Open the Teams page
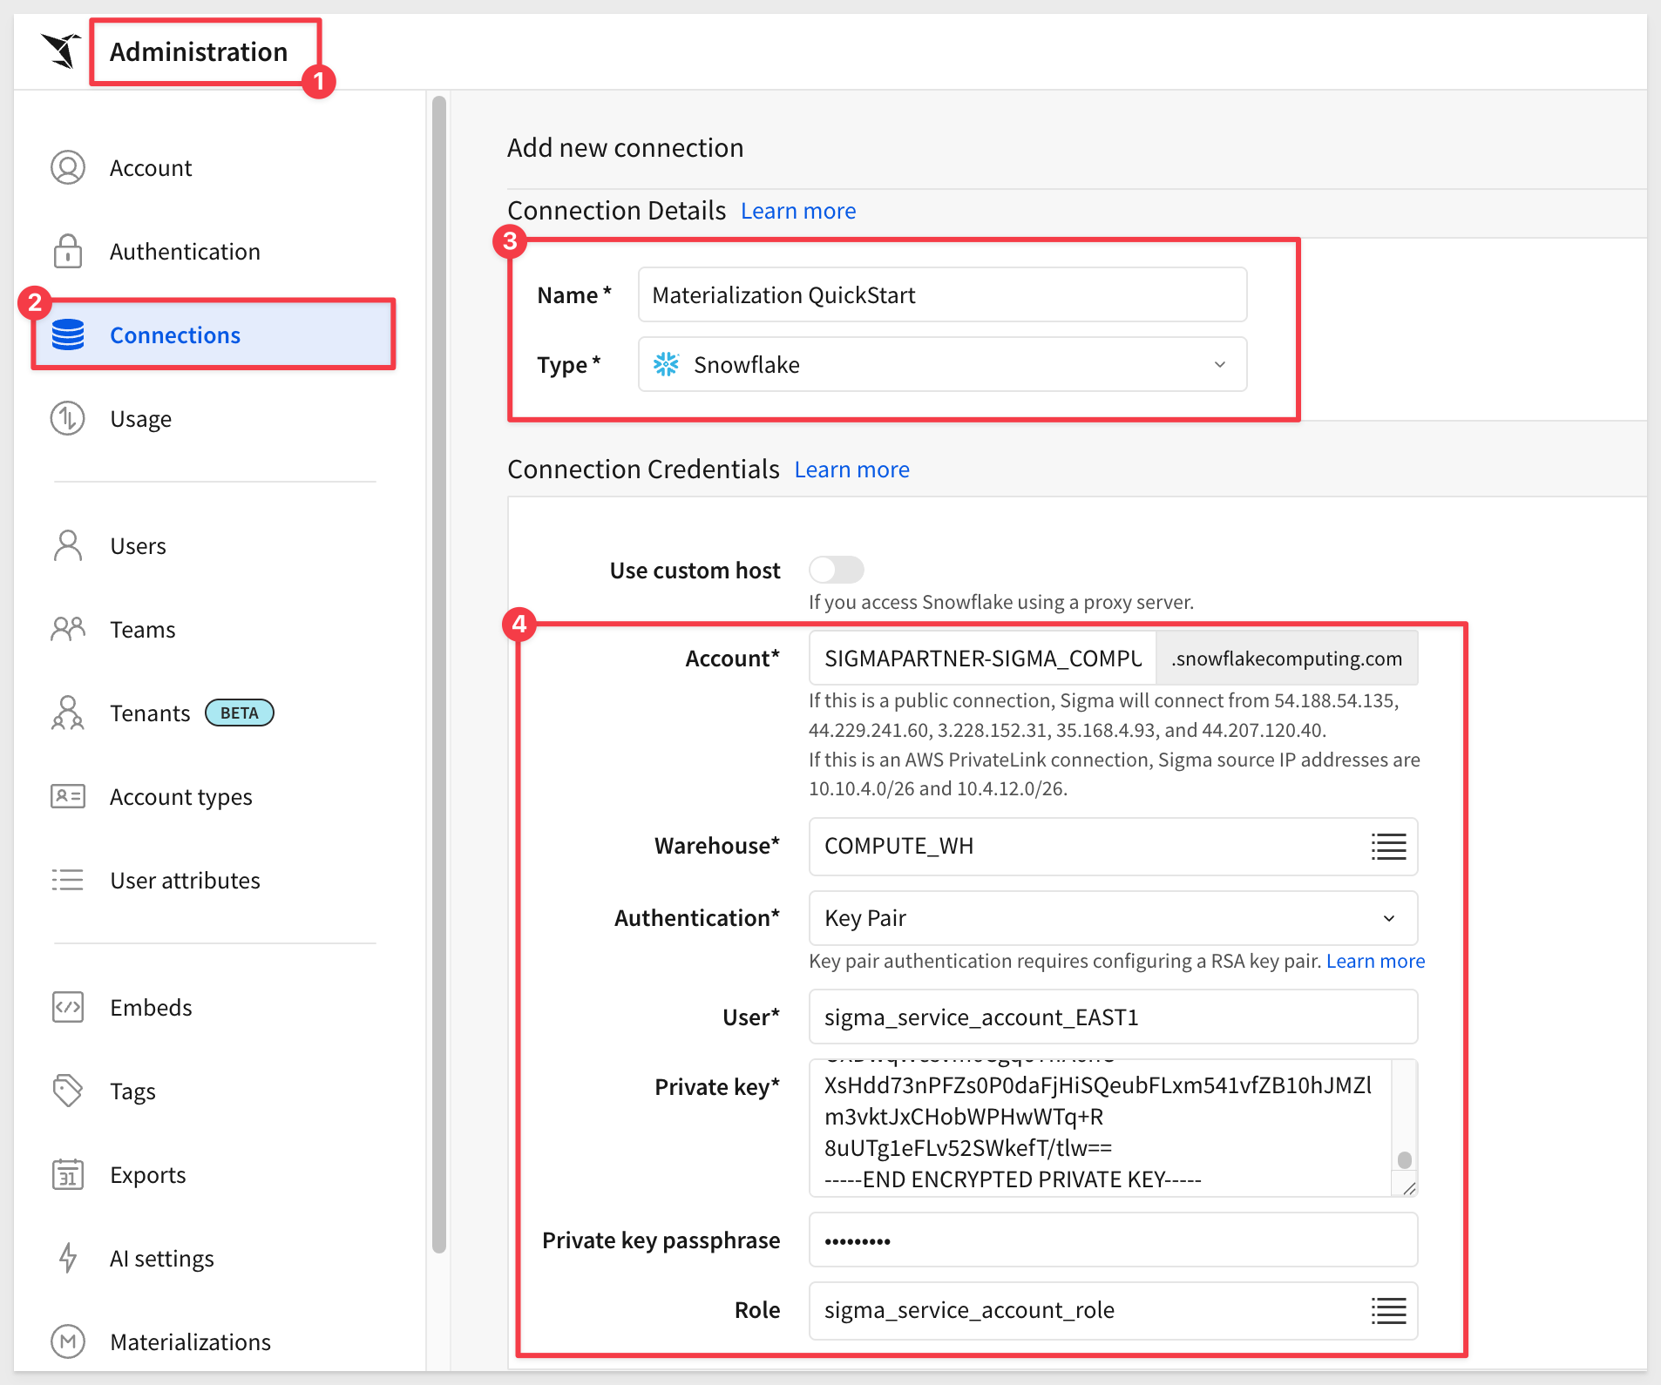 [x=142, y=629]
